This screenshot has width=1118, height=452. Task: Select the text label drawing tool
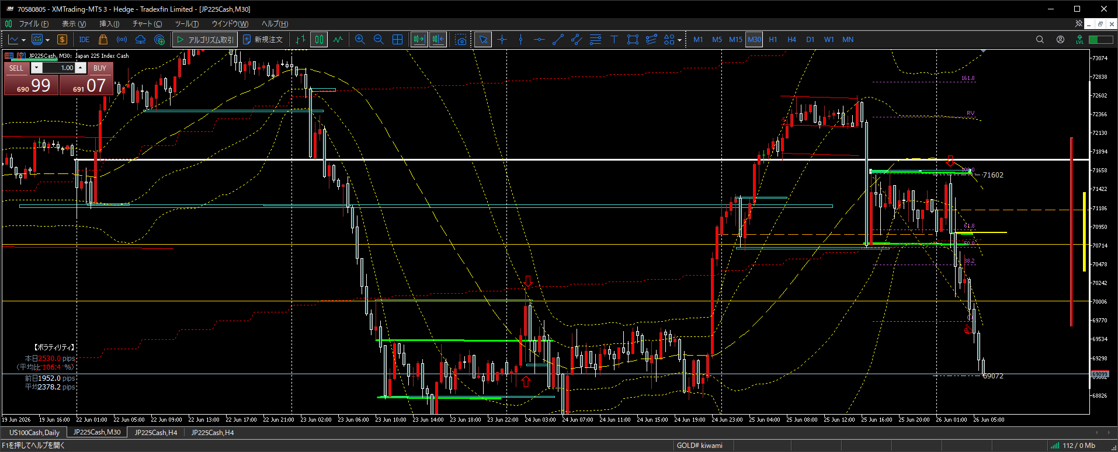[x=614, y=40]
